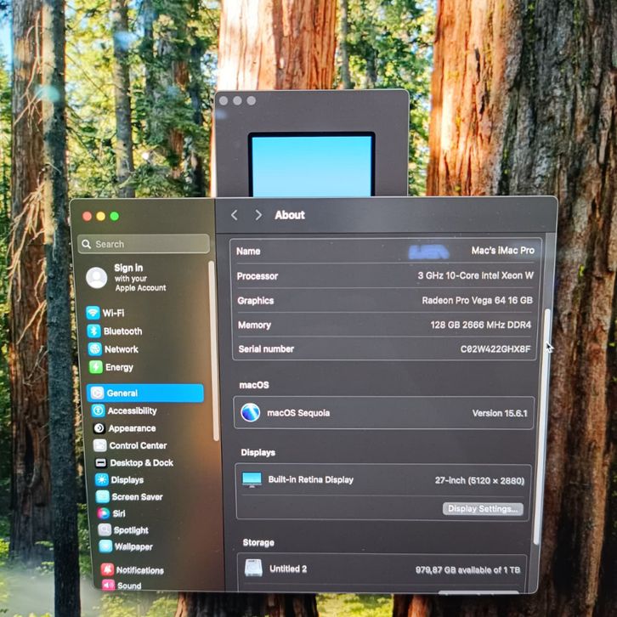
Task: Select the Network globe icon
Action: [x=95, y=349]
